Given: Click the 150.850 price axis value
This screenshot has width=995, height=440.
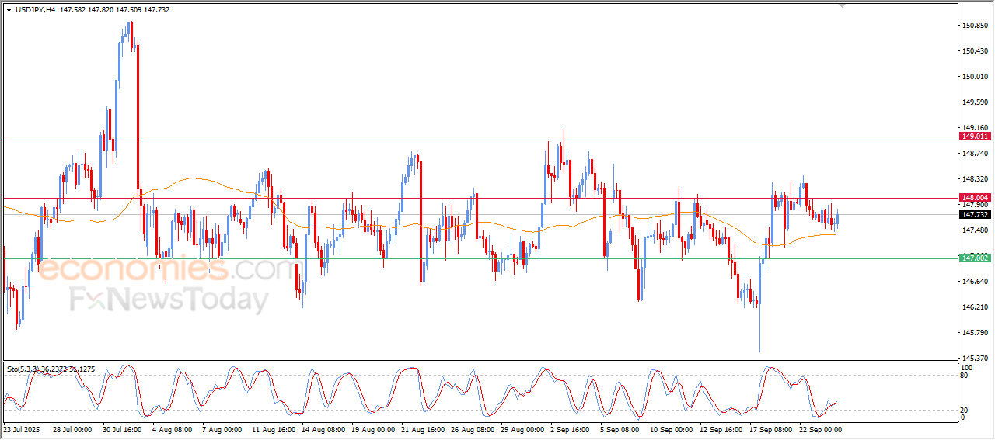Looking at the screenshot, I should pyautogui.click(x=976, y=26).
